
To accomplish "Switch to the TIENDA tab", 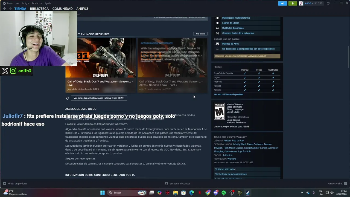I will coord(20,8).
